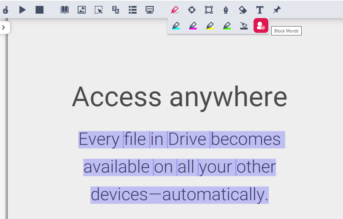Click the highlighted word 'becomes'
Screen dimensions: 343x219
(247, 140)
